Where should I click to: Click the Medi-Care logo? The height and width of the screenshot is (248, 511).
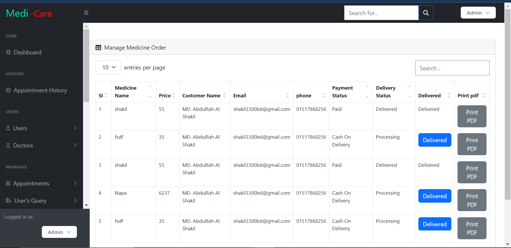click(x=29, y=13)
